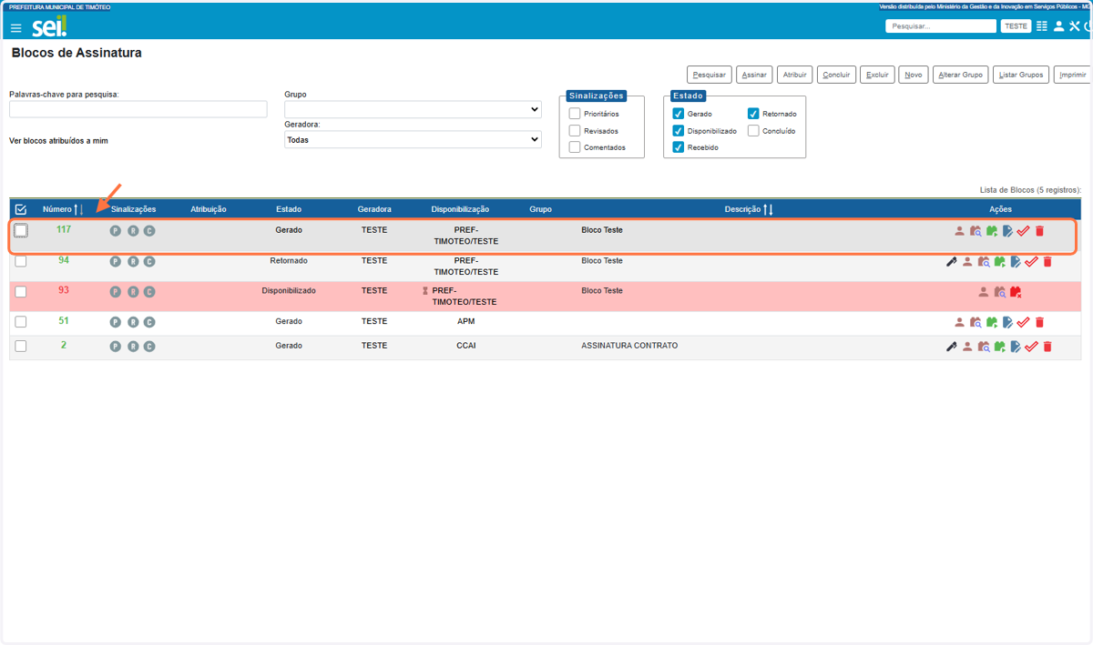This screenshot has width=1093, height=645.
Task: Sort by Número descending arrow
Action: pos(82,210)
